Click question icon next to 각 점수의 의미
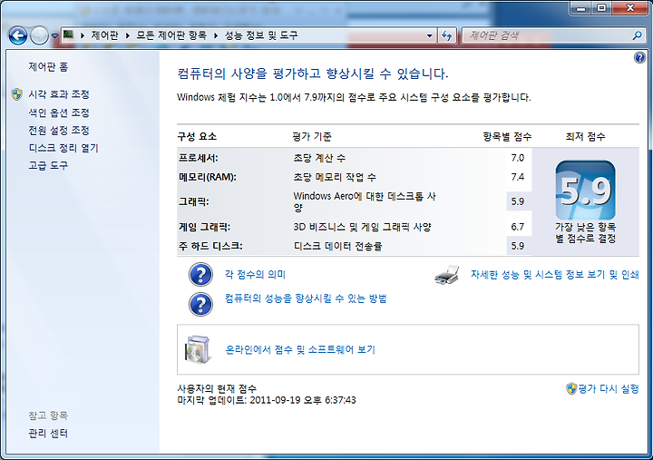This screenshot has height=460, width=653. point(200,274)
